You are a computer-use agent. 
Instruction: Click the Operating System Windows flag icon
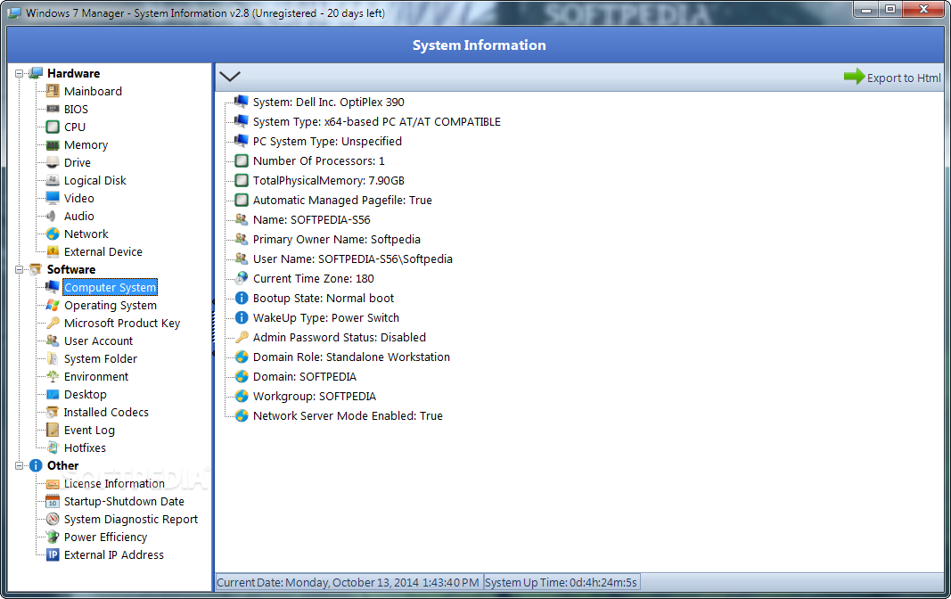point(53,306)
